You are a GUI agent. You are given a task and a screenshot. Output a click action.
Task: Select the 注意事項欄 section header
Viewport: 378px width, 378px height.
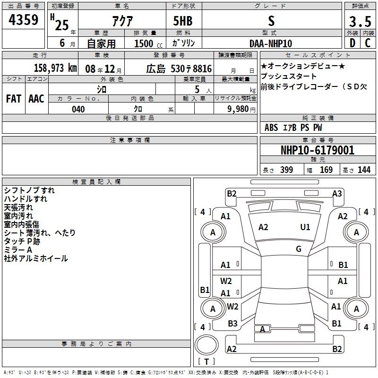click(x=129, y=140)
